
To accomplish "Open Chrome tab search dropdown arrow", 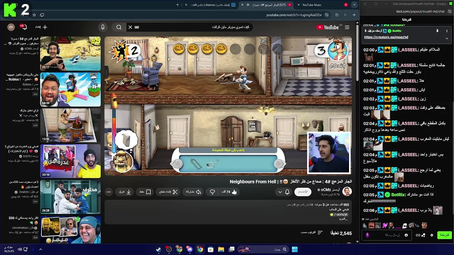I will pyautogui.click(x=354, y=5).
